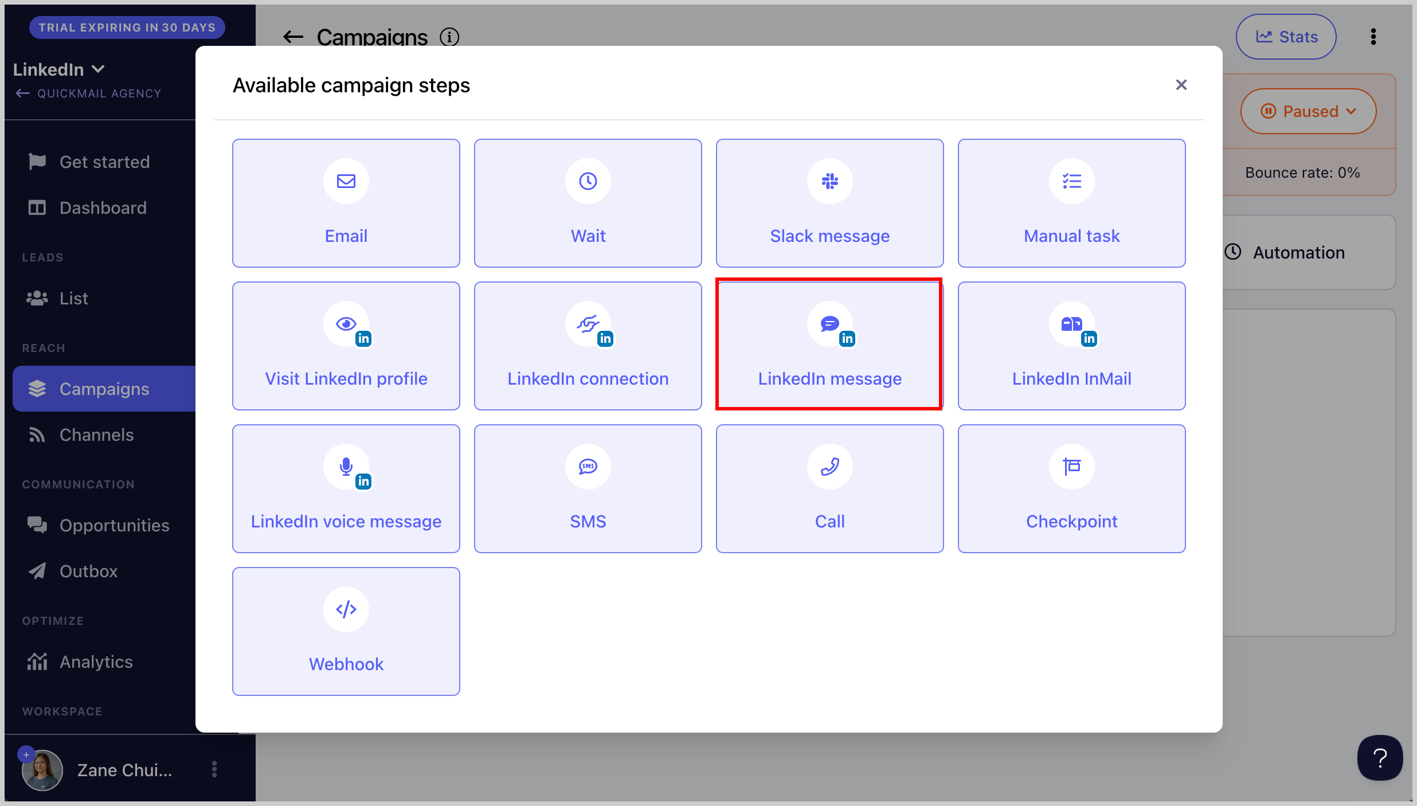The width and height of the screenshot is (1417, 806).
Task: Open user options menu beside Zane Chui
Action: pyautogui.click(x=214, y=769)
